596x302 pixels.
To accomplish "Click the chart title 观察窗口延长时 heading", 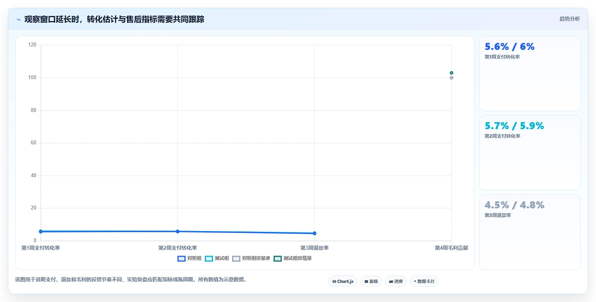I will point(114,19).
